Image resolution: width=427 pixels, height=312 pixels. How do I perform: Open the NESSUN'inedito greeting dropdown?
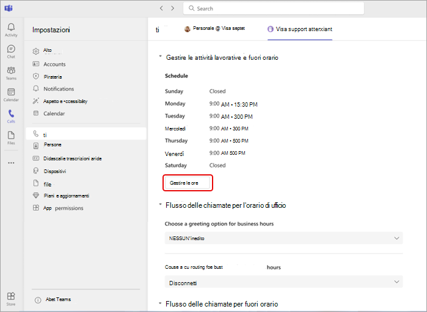pos(284,238)
